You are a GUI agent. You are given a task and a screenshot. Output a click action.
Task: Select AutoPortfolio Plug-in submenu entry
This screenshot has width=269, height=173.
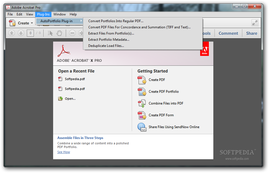(x=59, y=21)
